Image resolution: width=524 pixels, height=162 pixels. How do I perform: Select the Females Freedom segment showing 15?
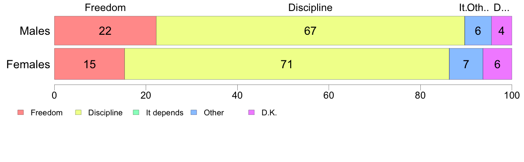pos(90,64)
